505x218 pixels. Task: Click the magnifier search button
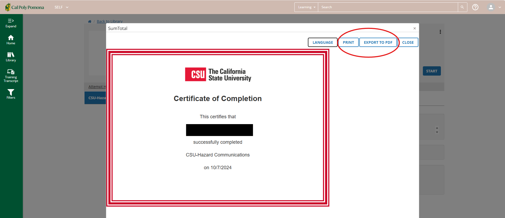point(462,7)
